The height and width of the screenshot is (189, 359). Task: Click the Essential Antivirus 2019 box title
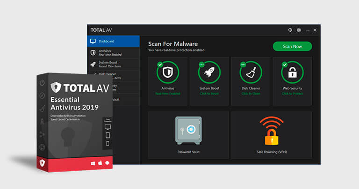click(74, 103)
